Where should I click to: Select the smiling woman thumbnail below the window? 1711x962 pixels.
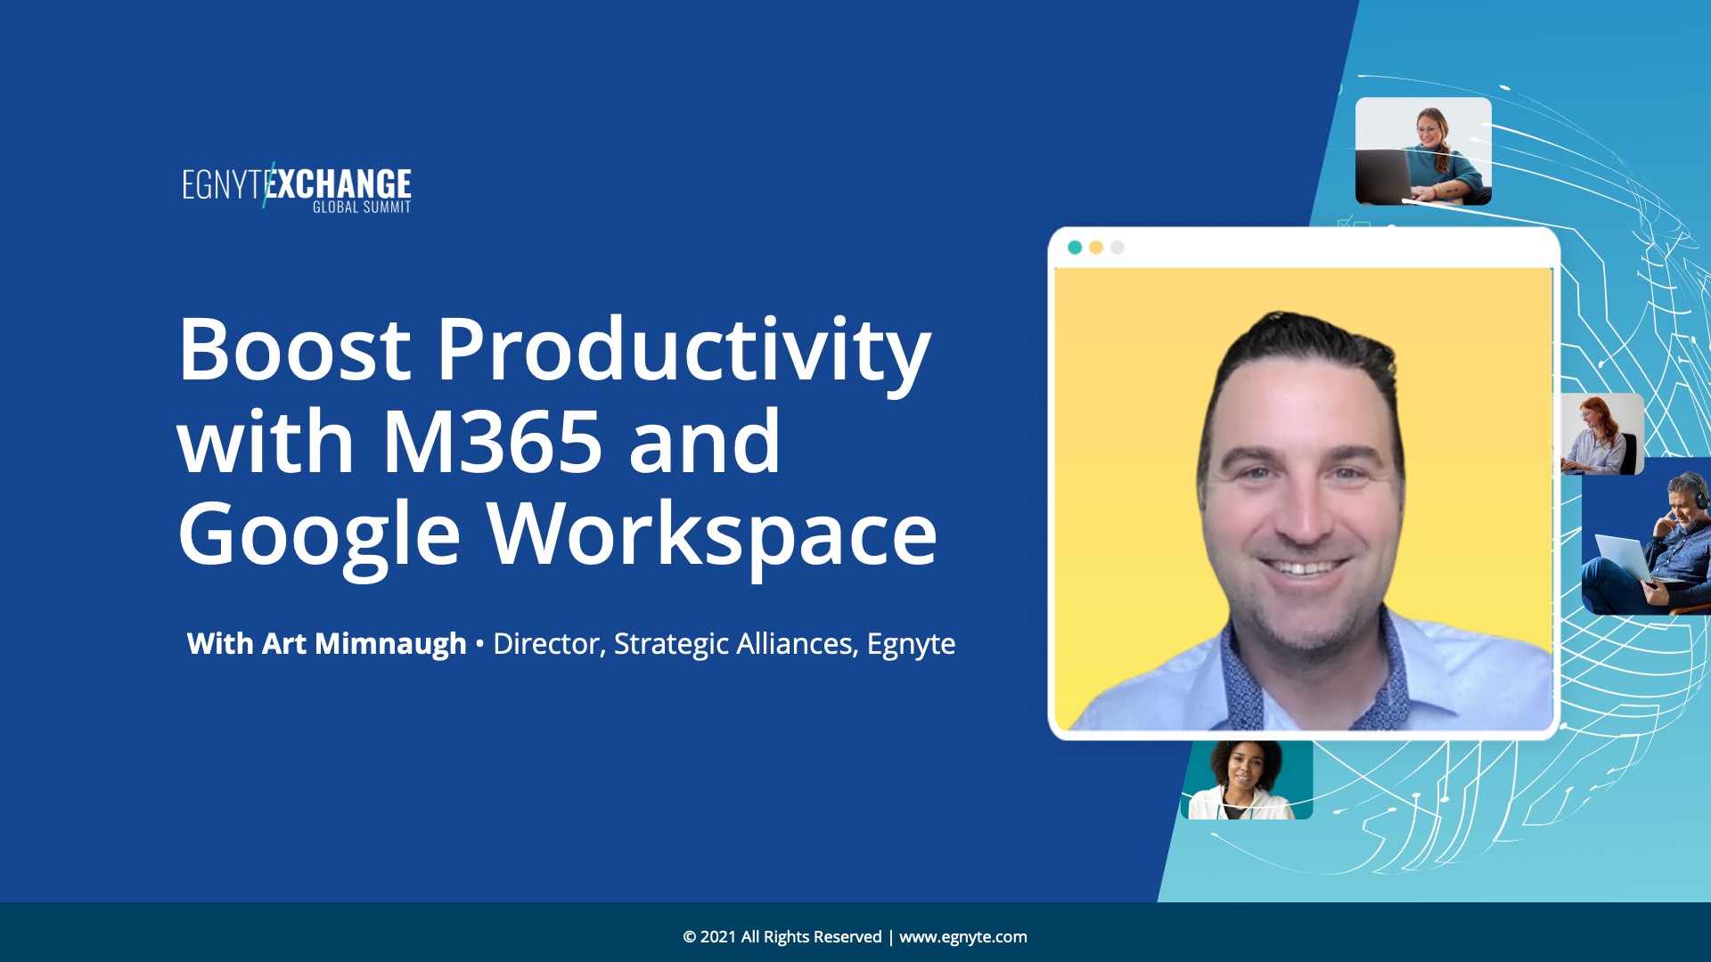pyautogui.click(x=1246, y=780)
